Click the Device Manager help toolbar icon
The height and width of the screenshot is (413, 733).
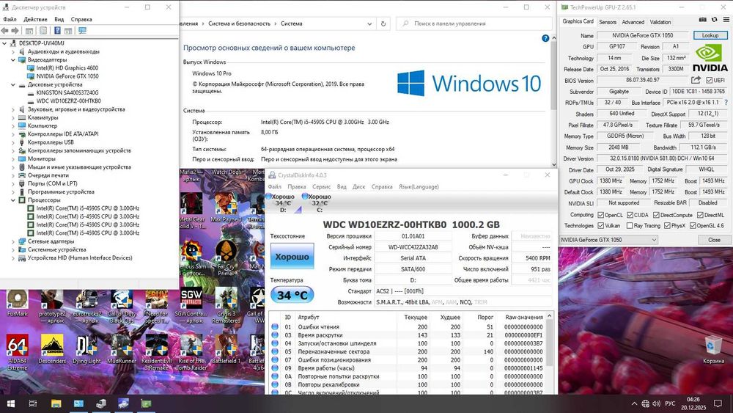point(57,30)
